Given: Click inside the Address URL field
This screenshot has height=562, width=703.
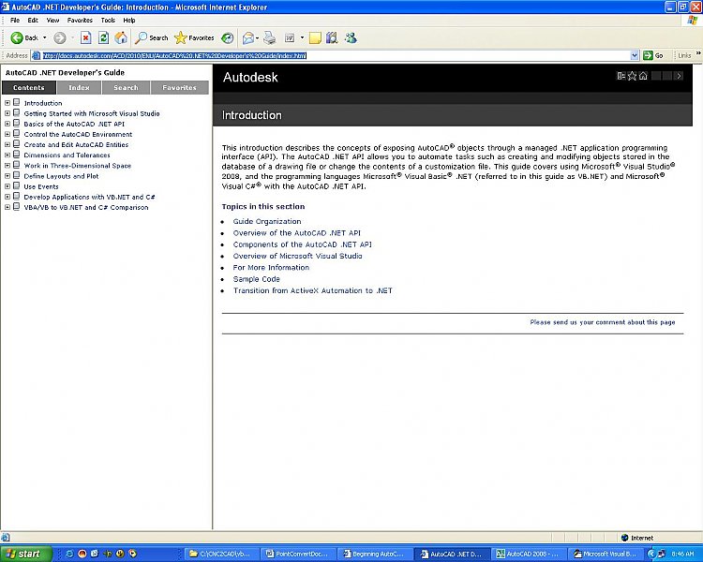Looking at the screenshot, I should pos(337,55).
